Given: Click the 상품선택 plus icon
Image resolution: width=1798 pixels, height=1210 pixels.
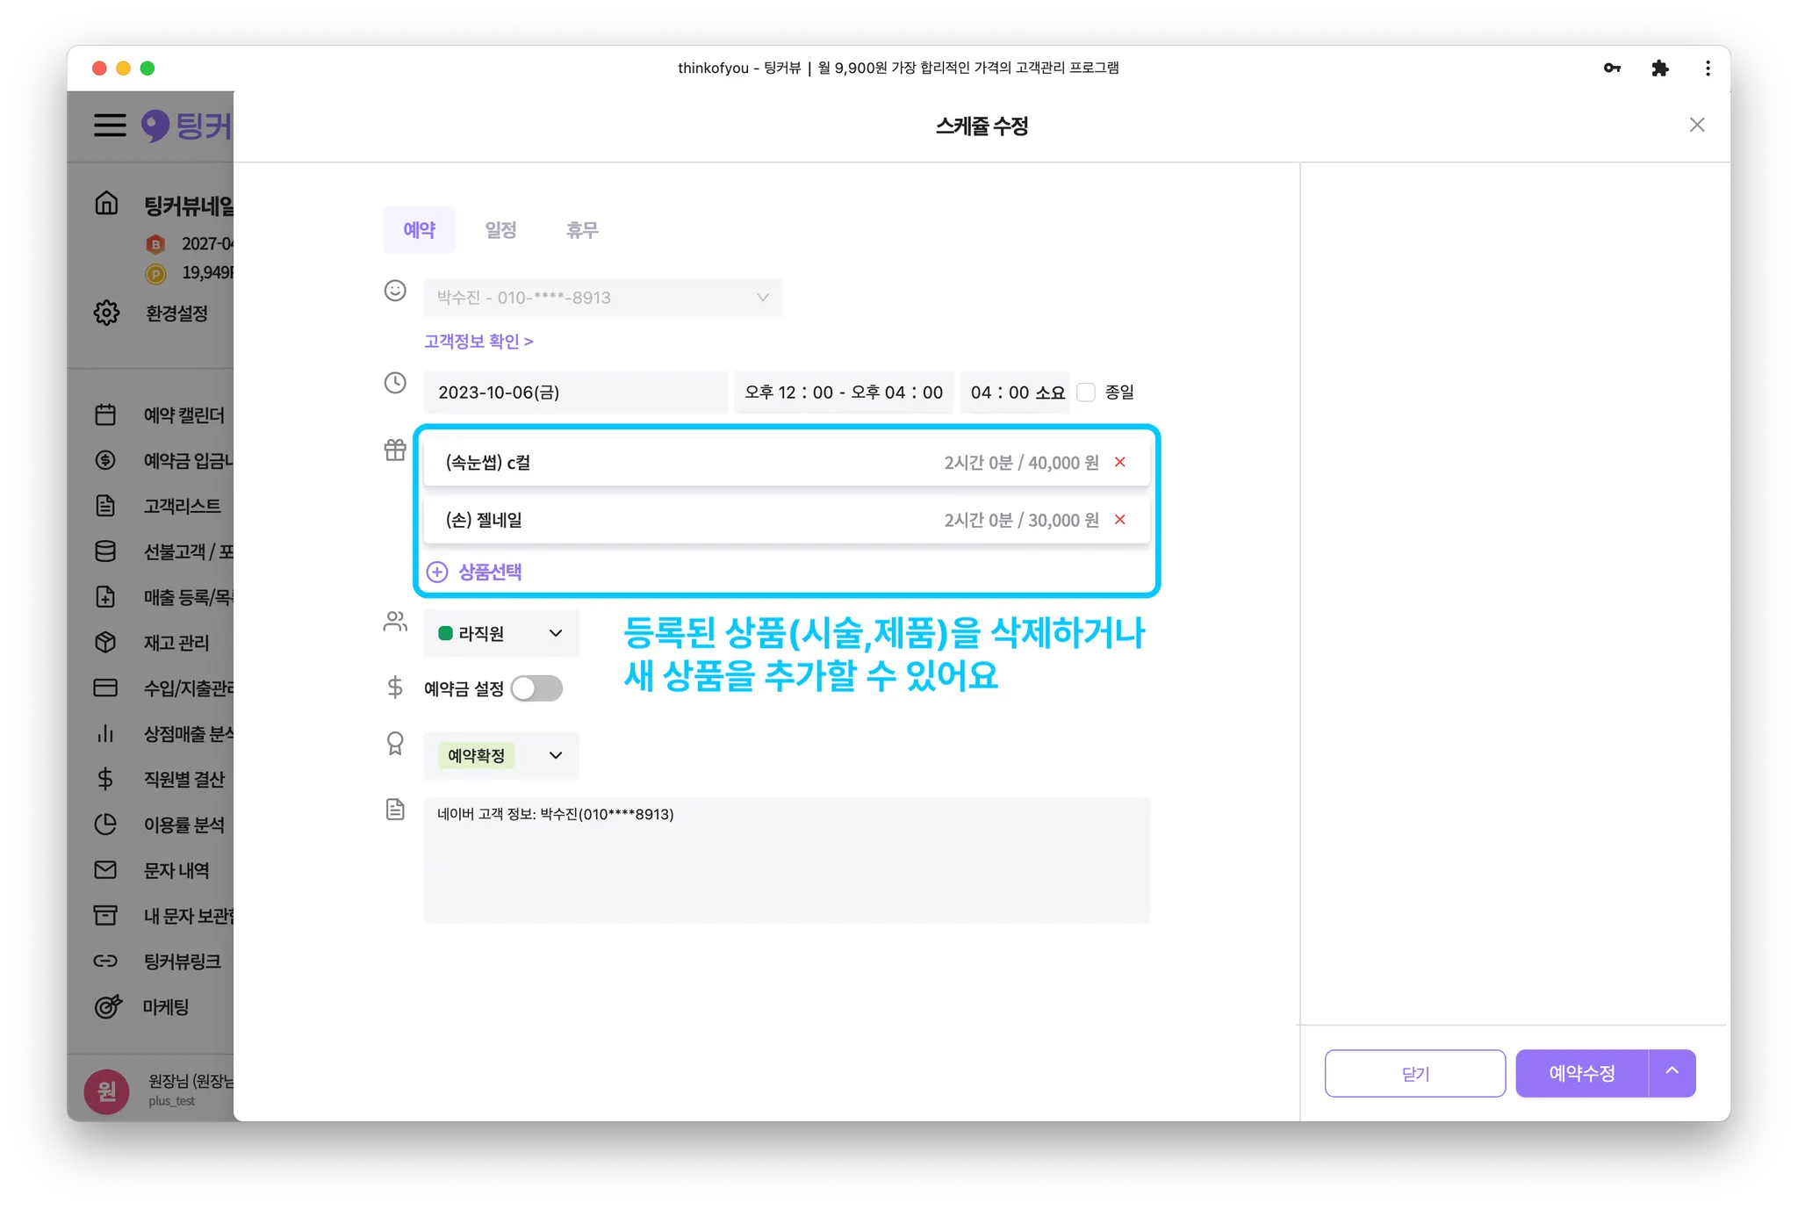Looking at the screenshot, I should (x=437, y=573).
